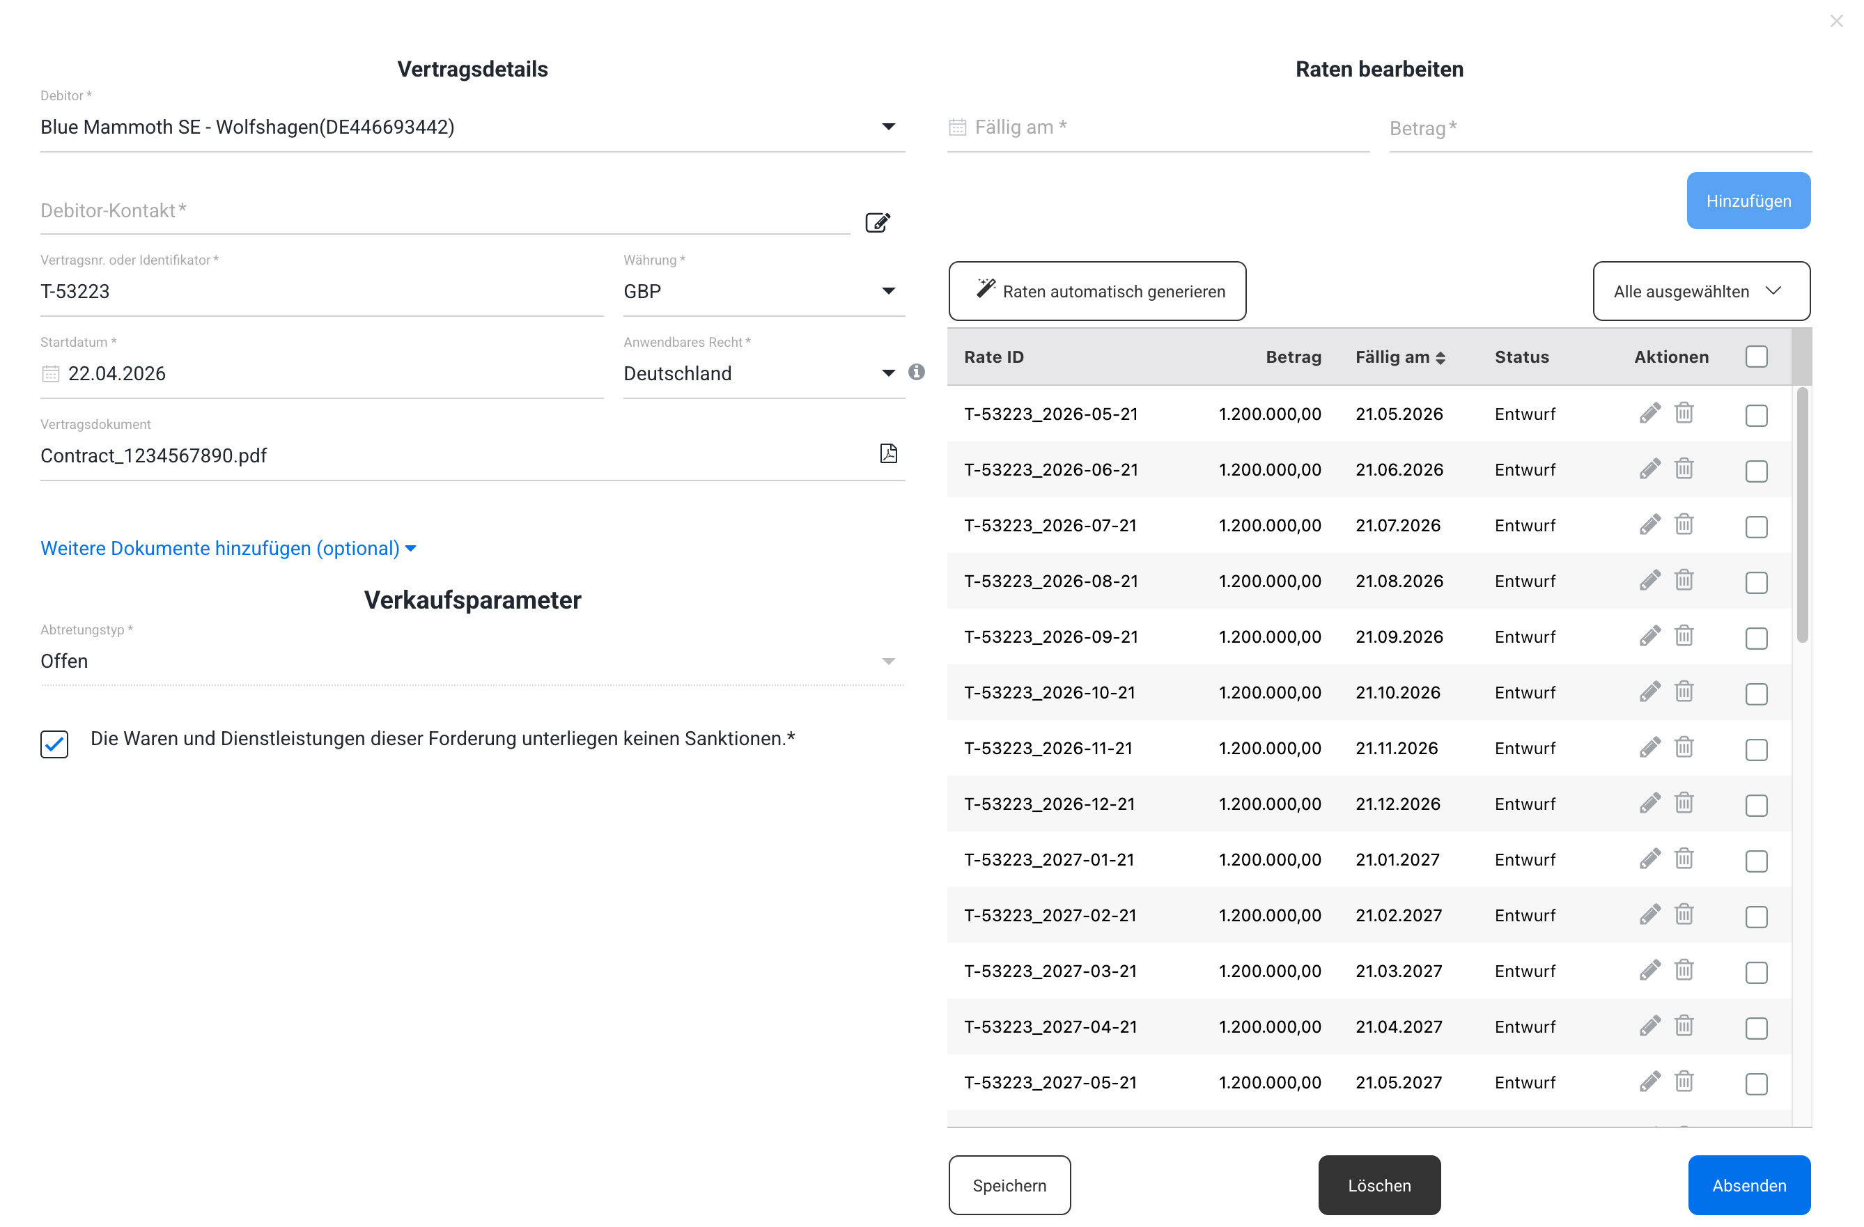Toggle the select-all checkbox in table header
1864x1227 pixels.
click(x=1756, y=357)
